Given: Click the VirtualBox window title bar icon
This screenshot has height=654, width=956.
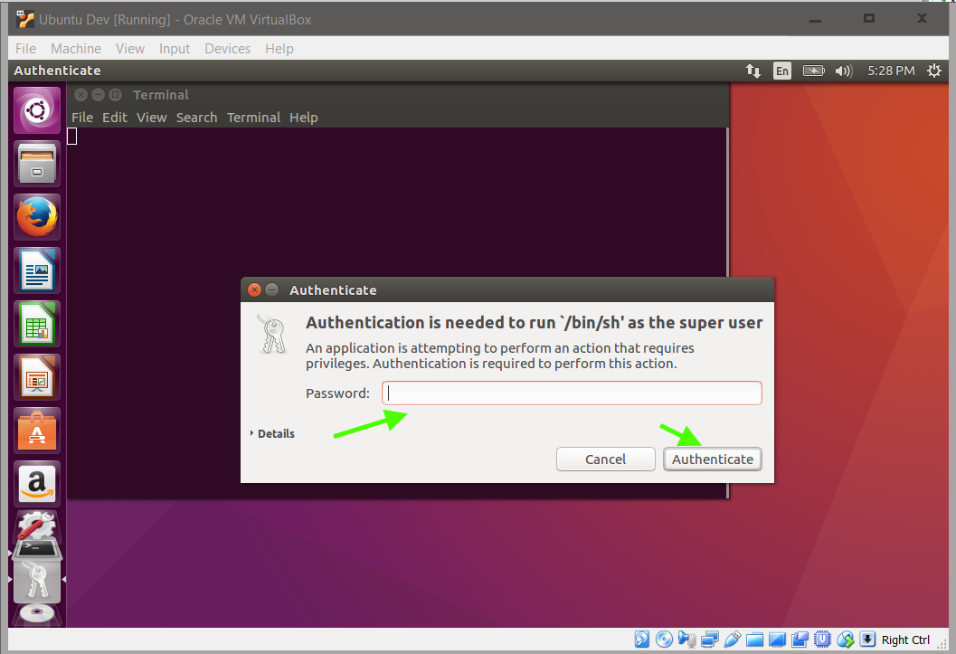Looking at the screenshot, I should click(x=25, y=20).
